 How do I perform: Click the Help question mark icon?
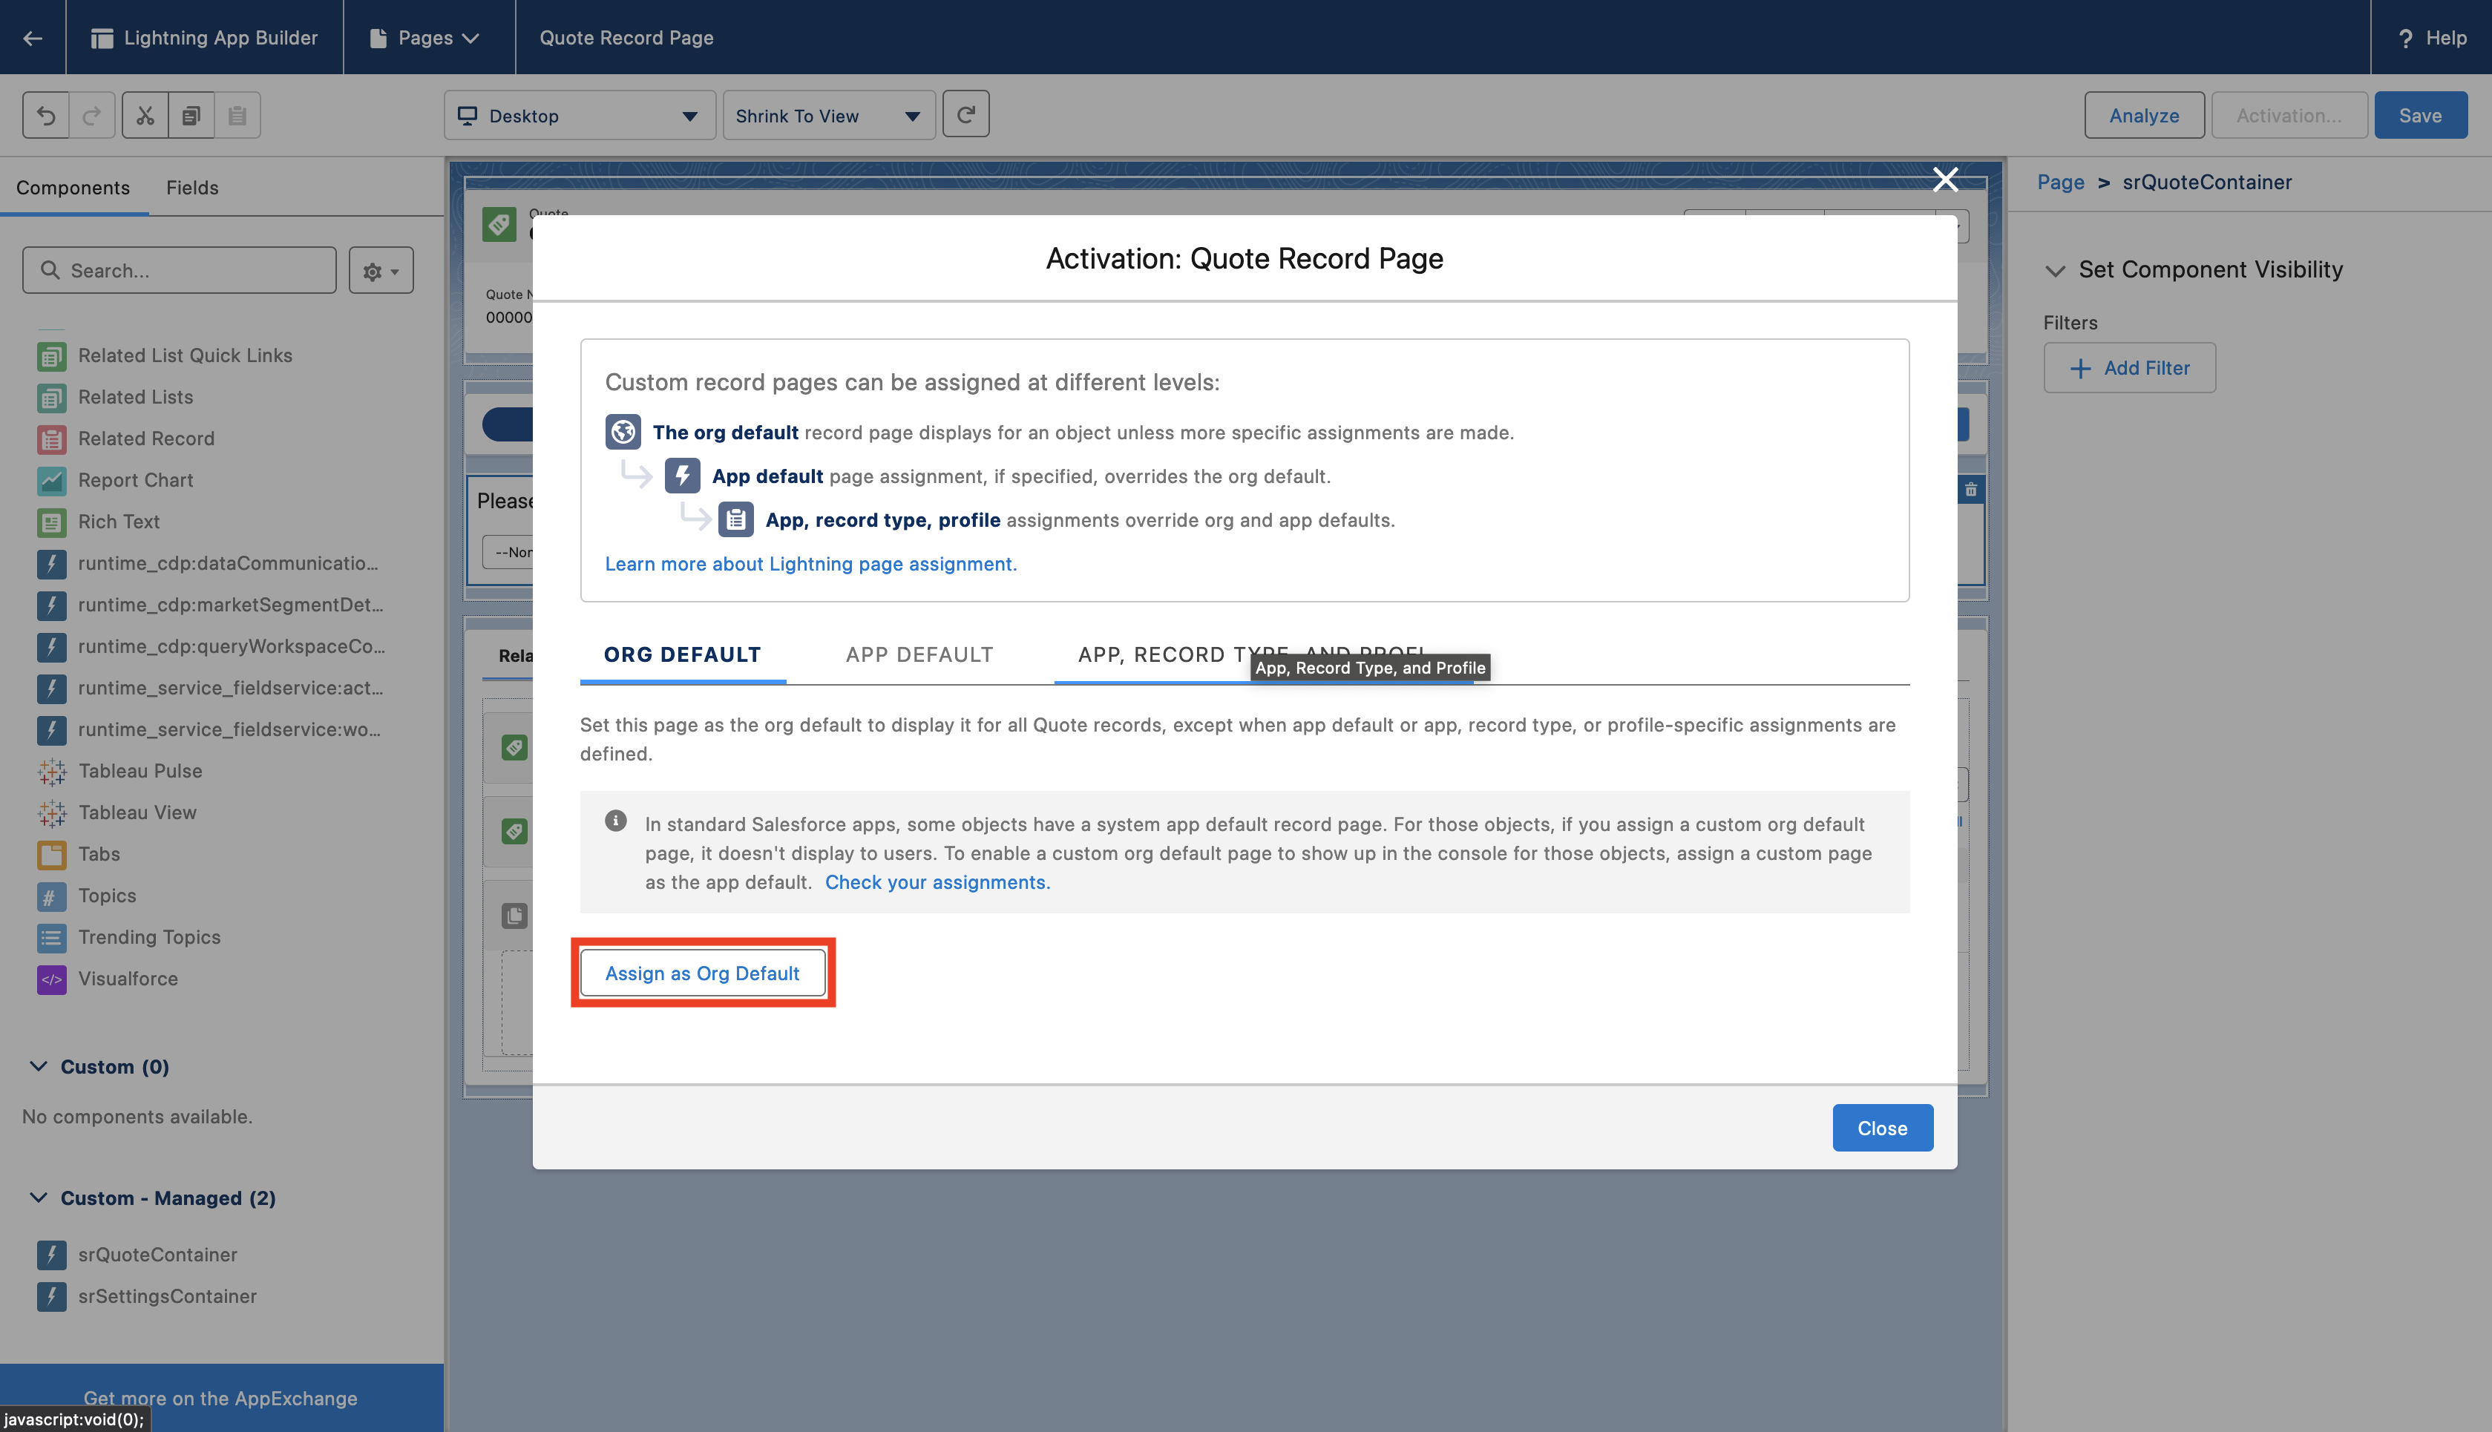2405,39
